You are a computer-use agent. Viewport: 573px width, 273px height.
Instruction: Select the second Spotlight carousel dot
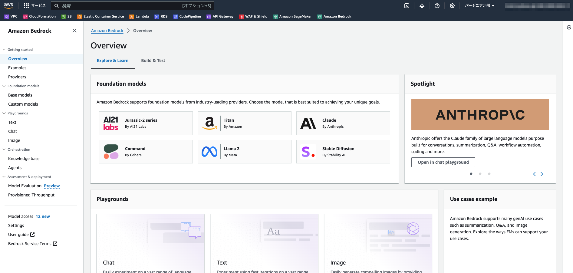(480, 174)
